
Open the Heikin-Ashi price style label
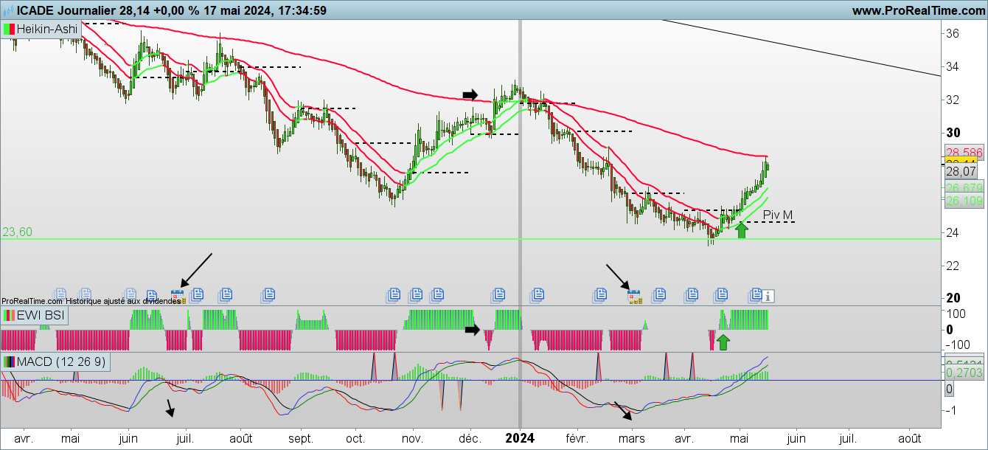[x=46, y=30]
